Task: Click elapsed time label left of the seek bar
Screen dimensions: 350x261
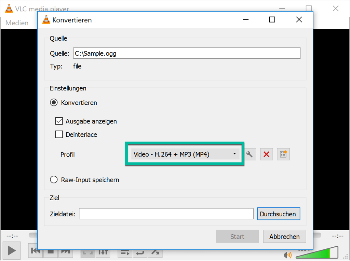Action: [x=12, y=236]
